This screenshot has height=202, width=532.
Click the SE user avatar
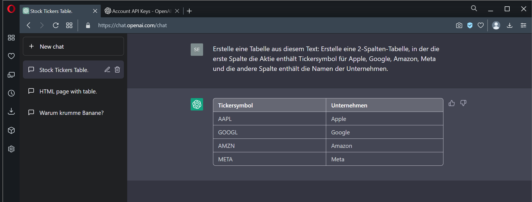point(197,49)
